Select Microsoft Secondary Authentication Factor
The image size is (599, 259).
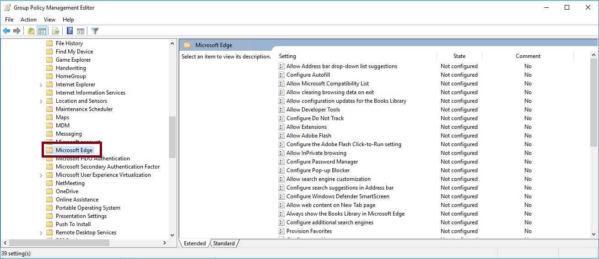pos(108,167)
